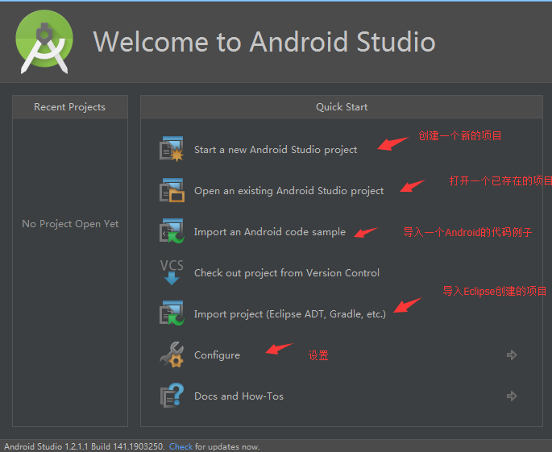This screenshot has width=552, height=452.
Task: Click the Android Studio build version text
Action: coord(84,446)
